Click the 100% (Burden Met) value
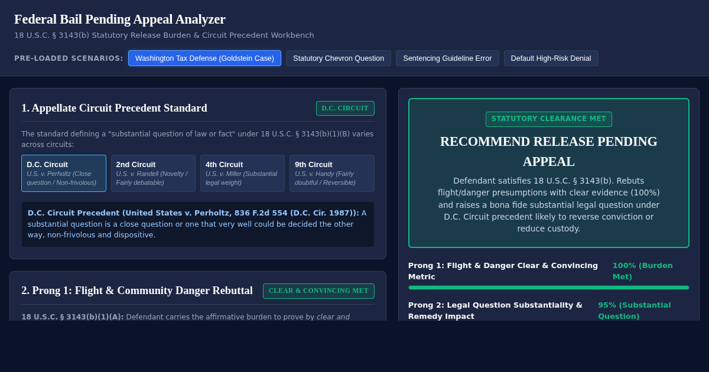 click(642, 271)
